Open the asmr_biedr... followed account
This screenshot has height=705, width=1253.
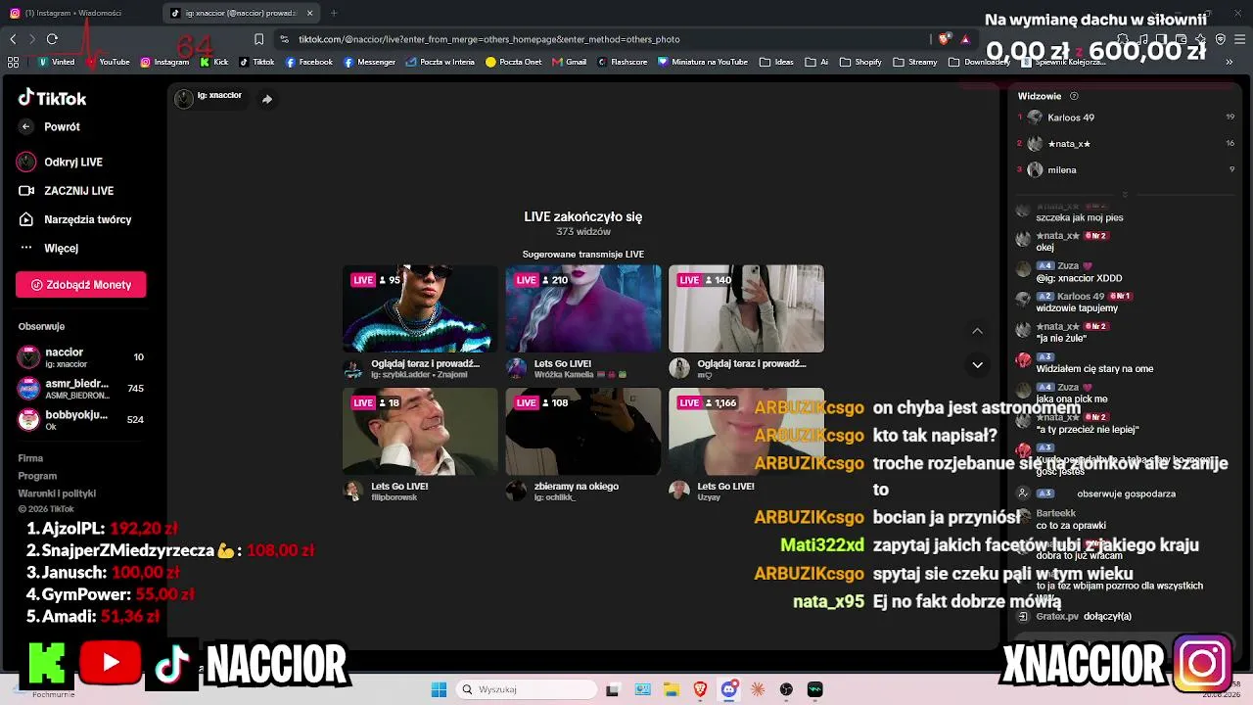coord(81,389)
